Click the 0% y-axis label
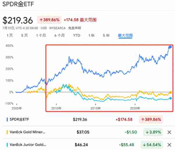The height and width of the screenshot is (150, 175). point(11,92)
